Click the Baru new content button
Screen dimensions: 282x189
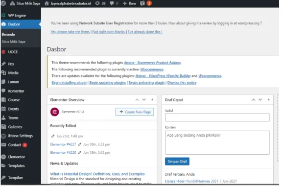(129, 3)
